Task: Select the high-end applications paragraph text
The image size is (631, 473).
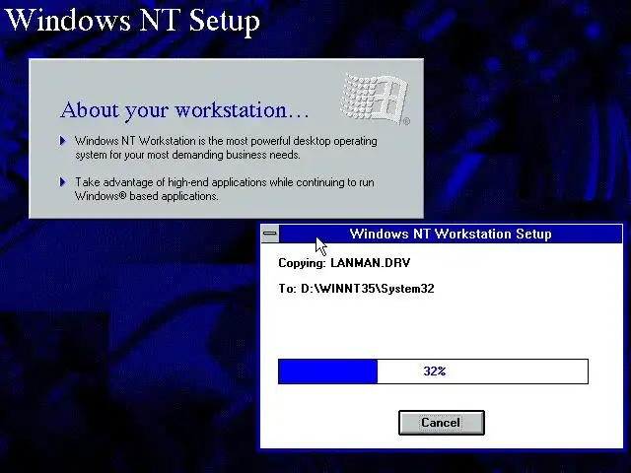Action: point(224,189)
